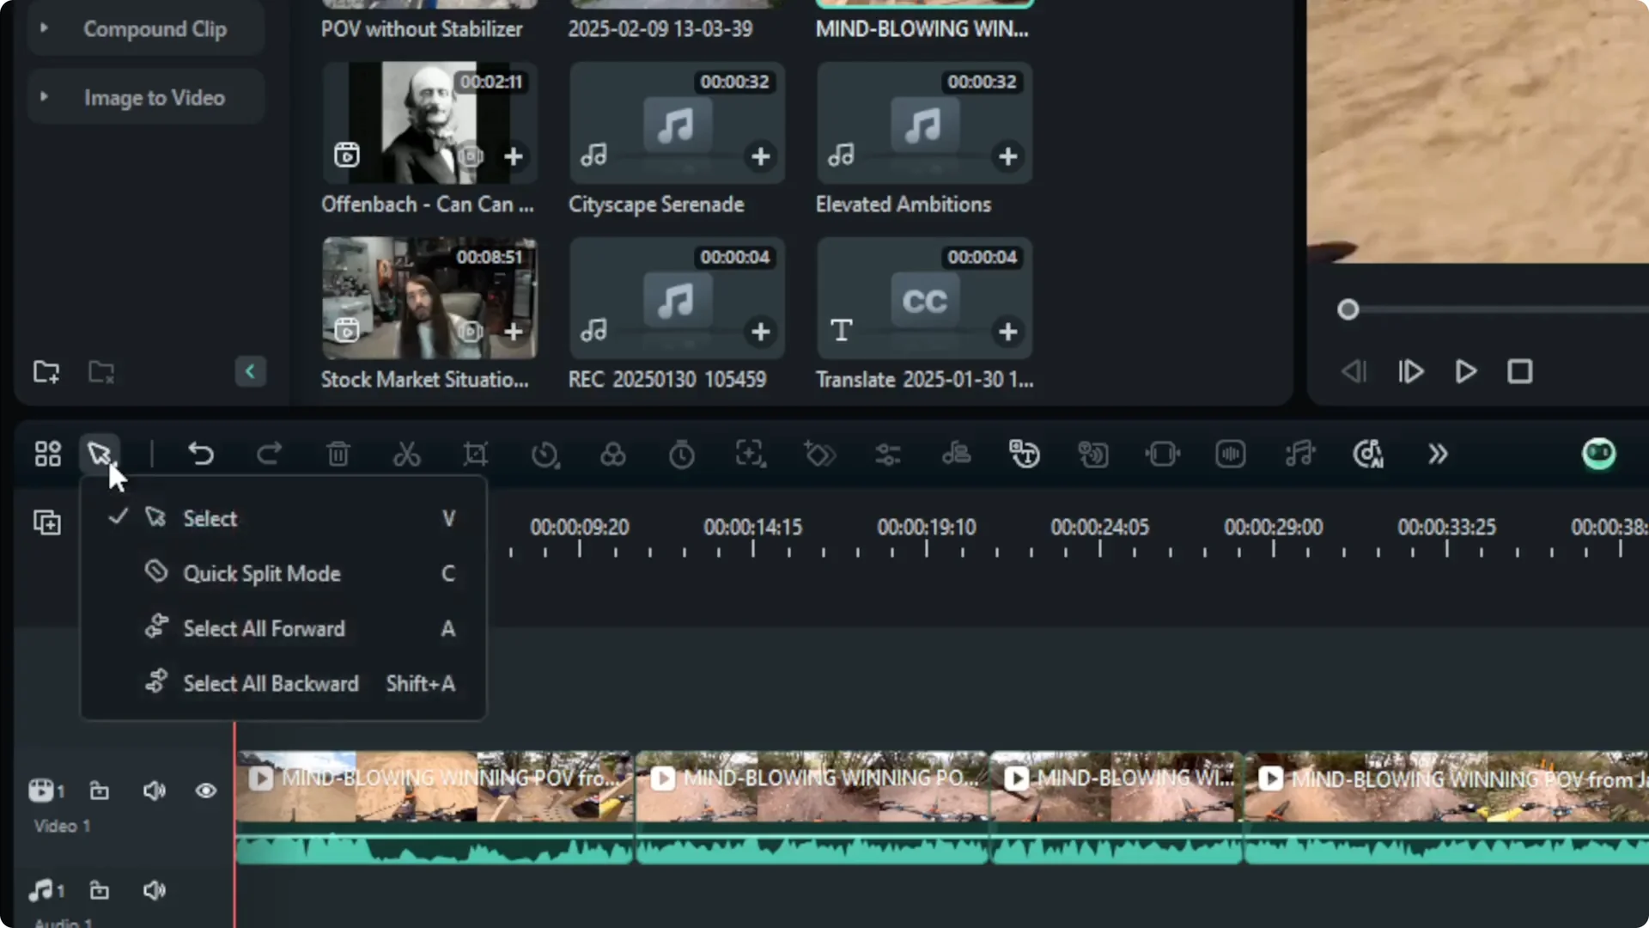This screenshot has width=1649, height=928.
Task: Click the double chevron to show more toolbar tools
Action: (1438, 454)
